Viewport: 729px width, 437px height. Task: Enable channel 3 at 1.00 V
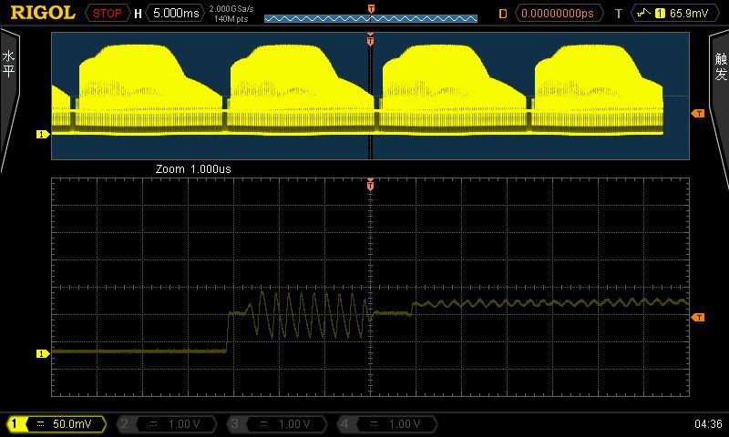276,424
